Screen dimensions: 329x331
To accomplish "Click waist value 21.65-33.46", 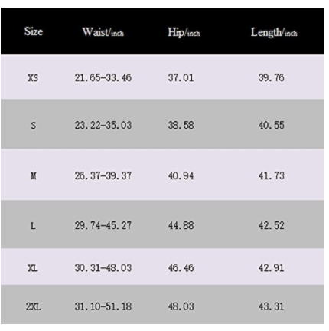I will pyautogui.click(x=103, y=77).
